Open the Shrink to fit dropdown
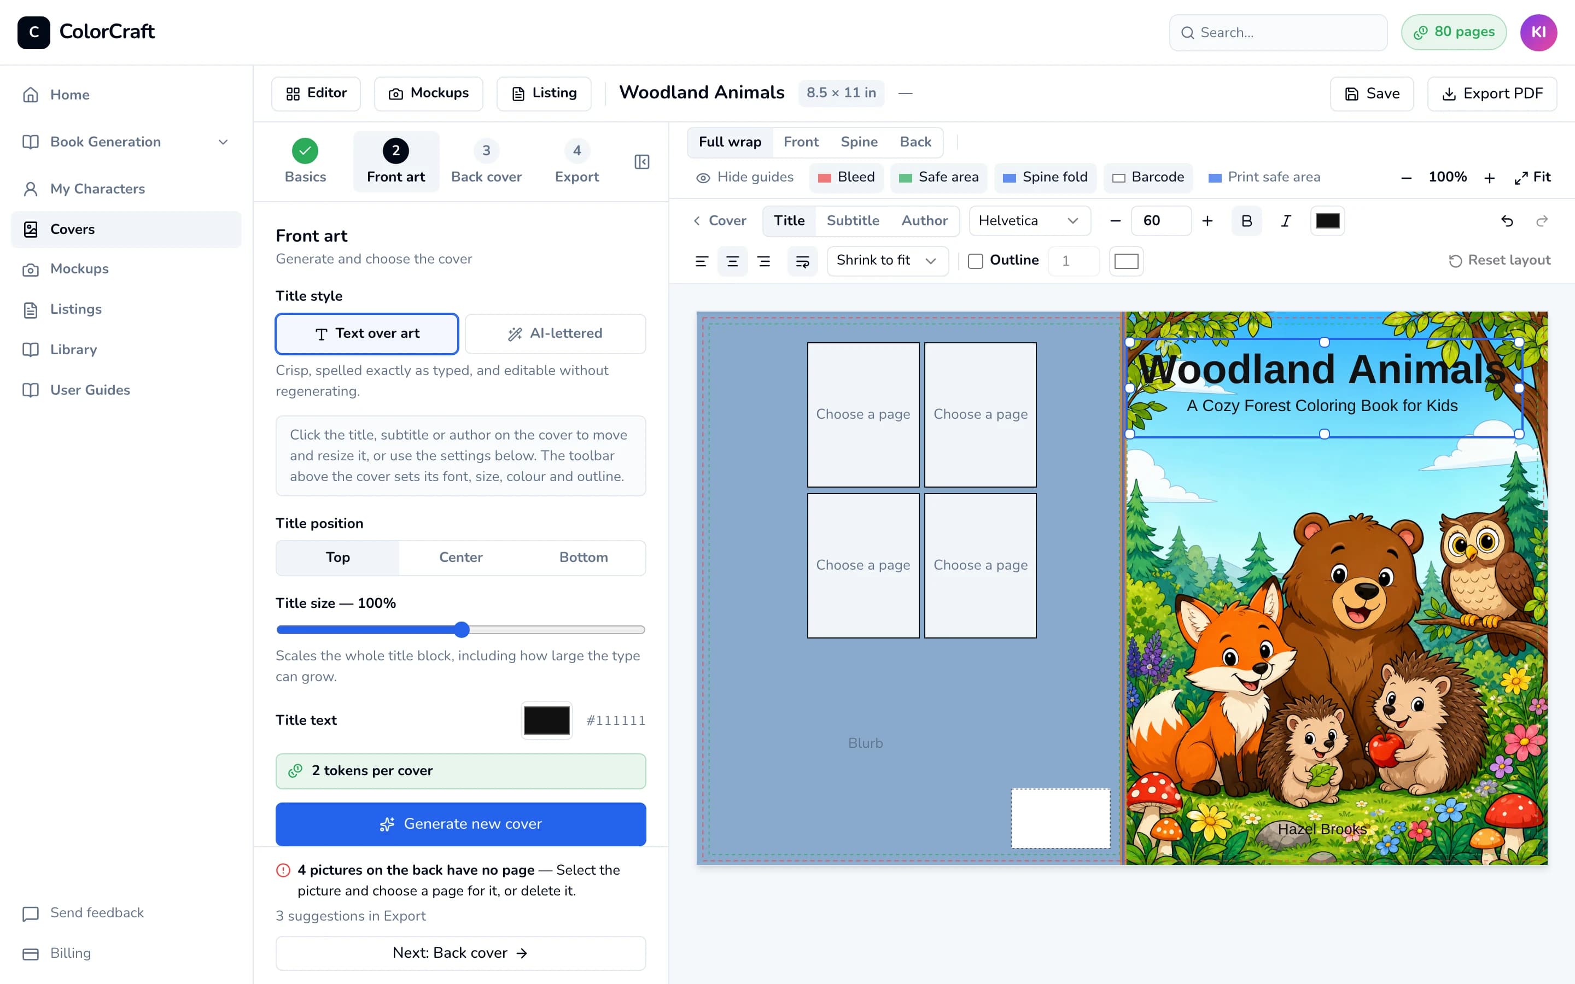The height and width of the screenshot is (984, 1575). (x=886, y=261)
